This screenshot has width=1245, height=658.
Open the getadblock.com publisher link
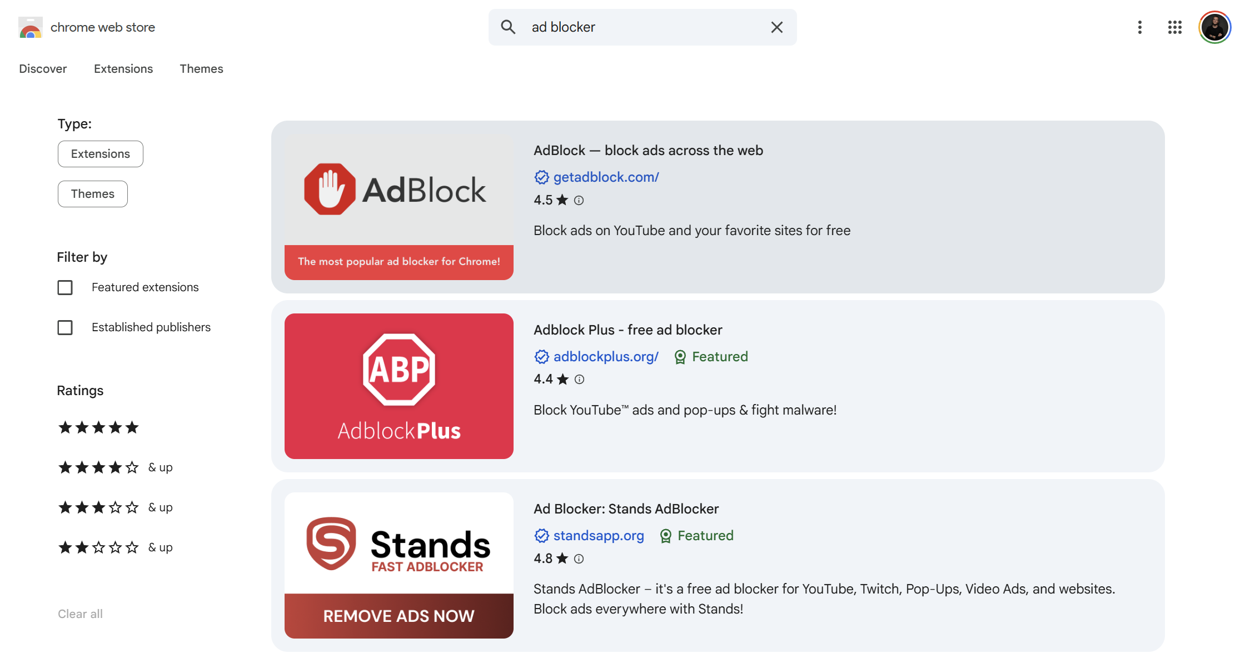tap(606, 177)
